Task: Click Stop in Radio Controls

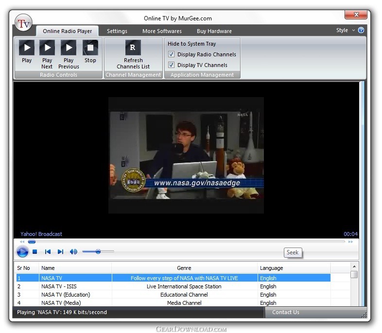Action: coord(90,51)
